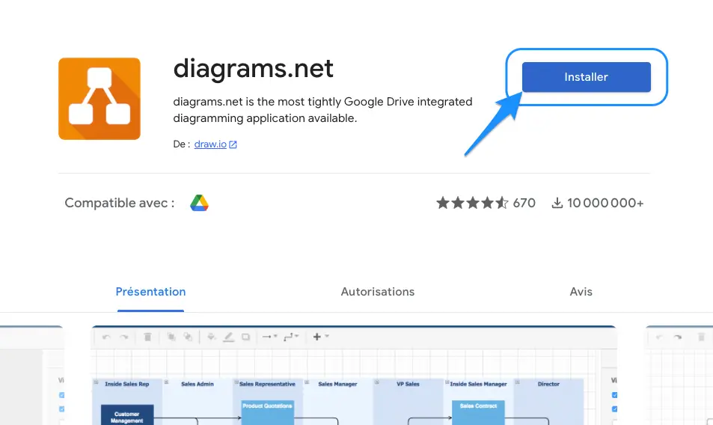Viewport: 713px width, 425px height.
Task: Click the download count arrow icon
Action: [557, 203]
